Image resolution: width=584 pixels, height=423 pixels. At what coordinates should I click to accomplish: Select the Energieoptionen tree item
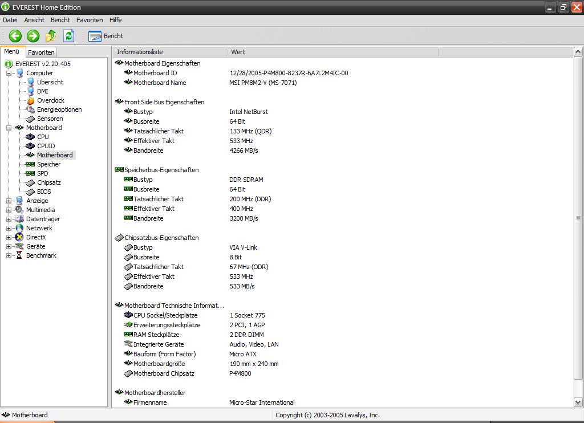pyautogui.click(x=59, y=109)
